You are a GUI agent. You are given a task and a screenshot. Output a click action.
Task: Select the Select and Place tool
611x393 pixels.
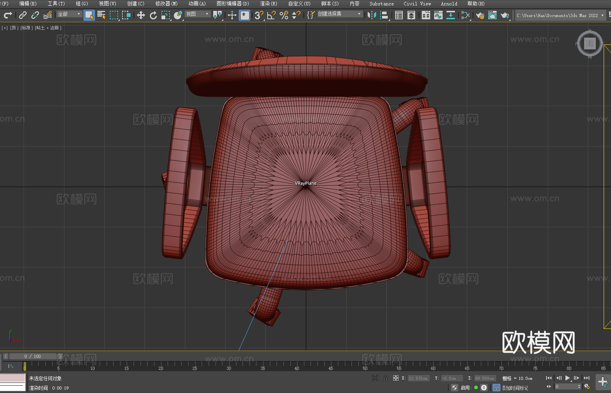(178, 15)
